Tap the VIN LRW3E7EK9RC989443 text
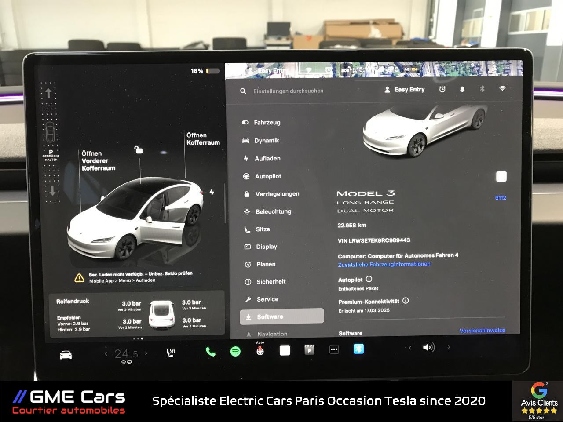This screenshot has height=422, width=563. 374,240
